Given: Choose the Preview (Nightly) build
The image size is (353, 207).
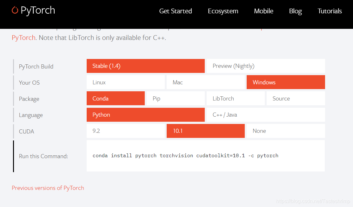Looking at the screenshot, I should (x=266, y=66).
